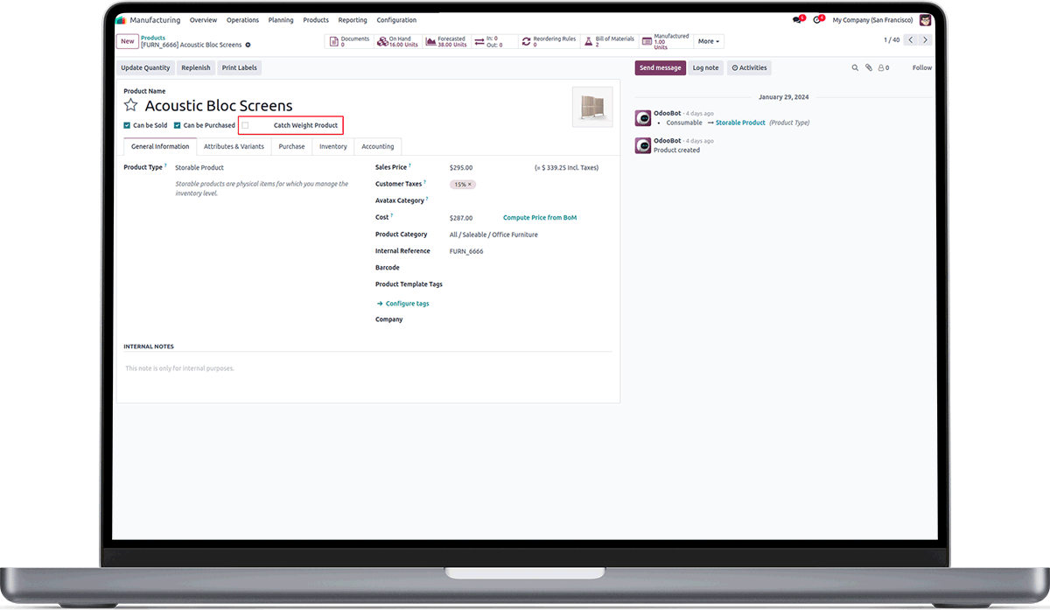Switch to the Attributes & Variants tab
The width and height of the screenshot is (1050, 610).
[234, 146]
